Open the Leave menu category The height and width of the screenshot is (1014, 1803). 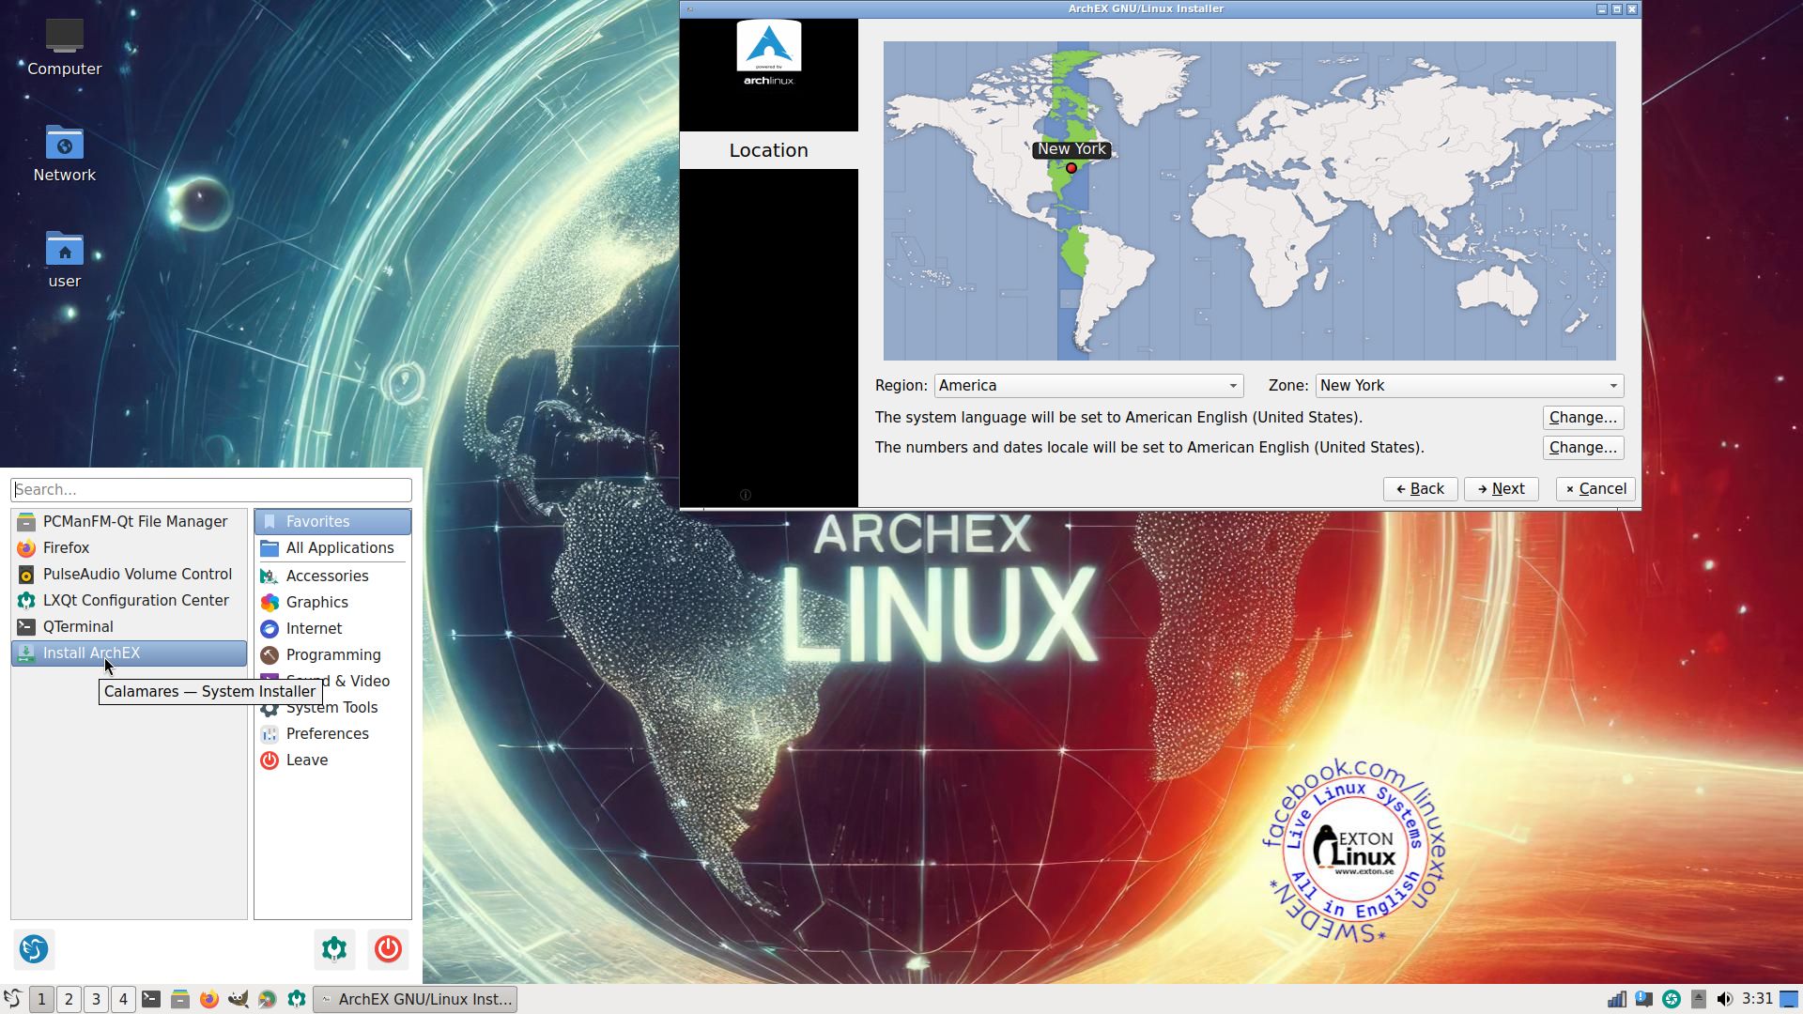pyautogui.click(x=332, y=760)
